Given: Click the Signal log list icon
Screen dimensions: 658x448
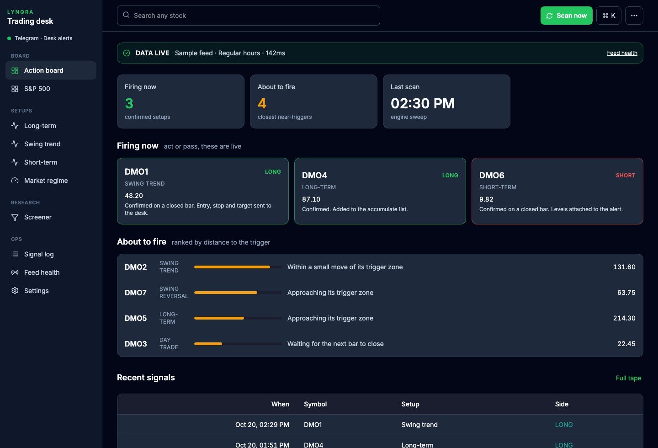Looking at the screenshot, I should click(15, 254).
